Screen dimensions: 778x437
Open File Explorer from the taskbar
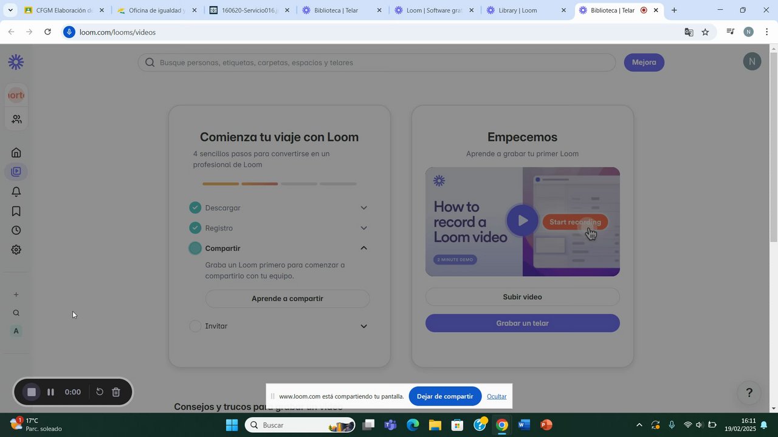(x=435, y=425)
